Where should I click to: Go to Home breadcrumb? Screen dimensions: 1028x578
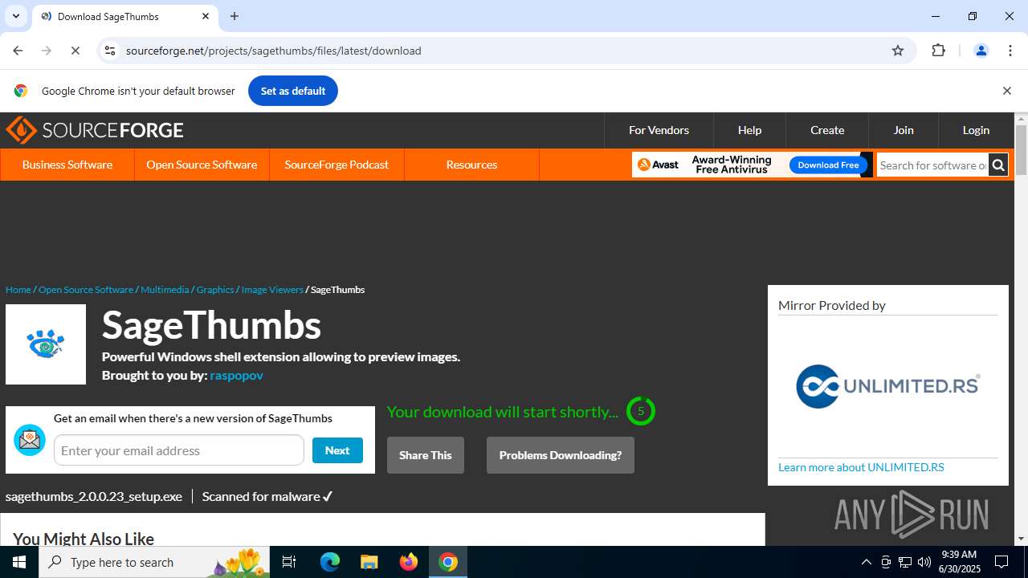18,290
